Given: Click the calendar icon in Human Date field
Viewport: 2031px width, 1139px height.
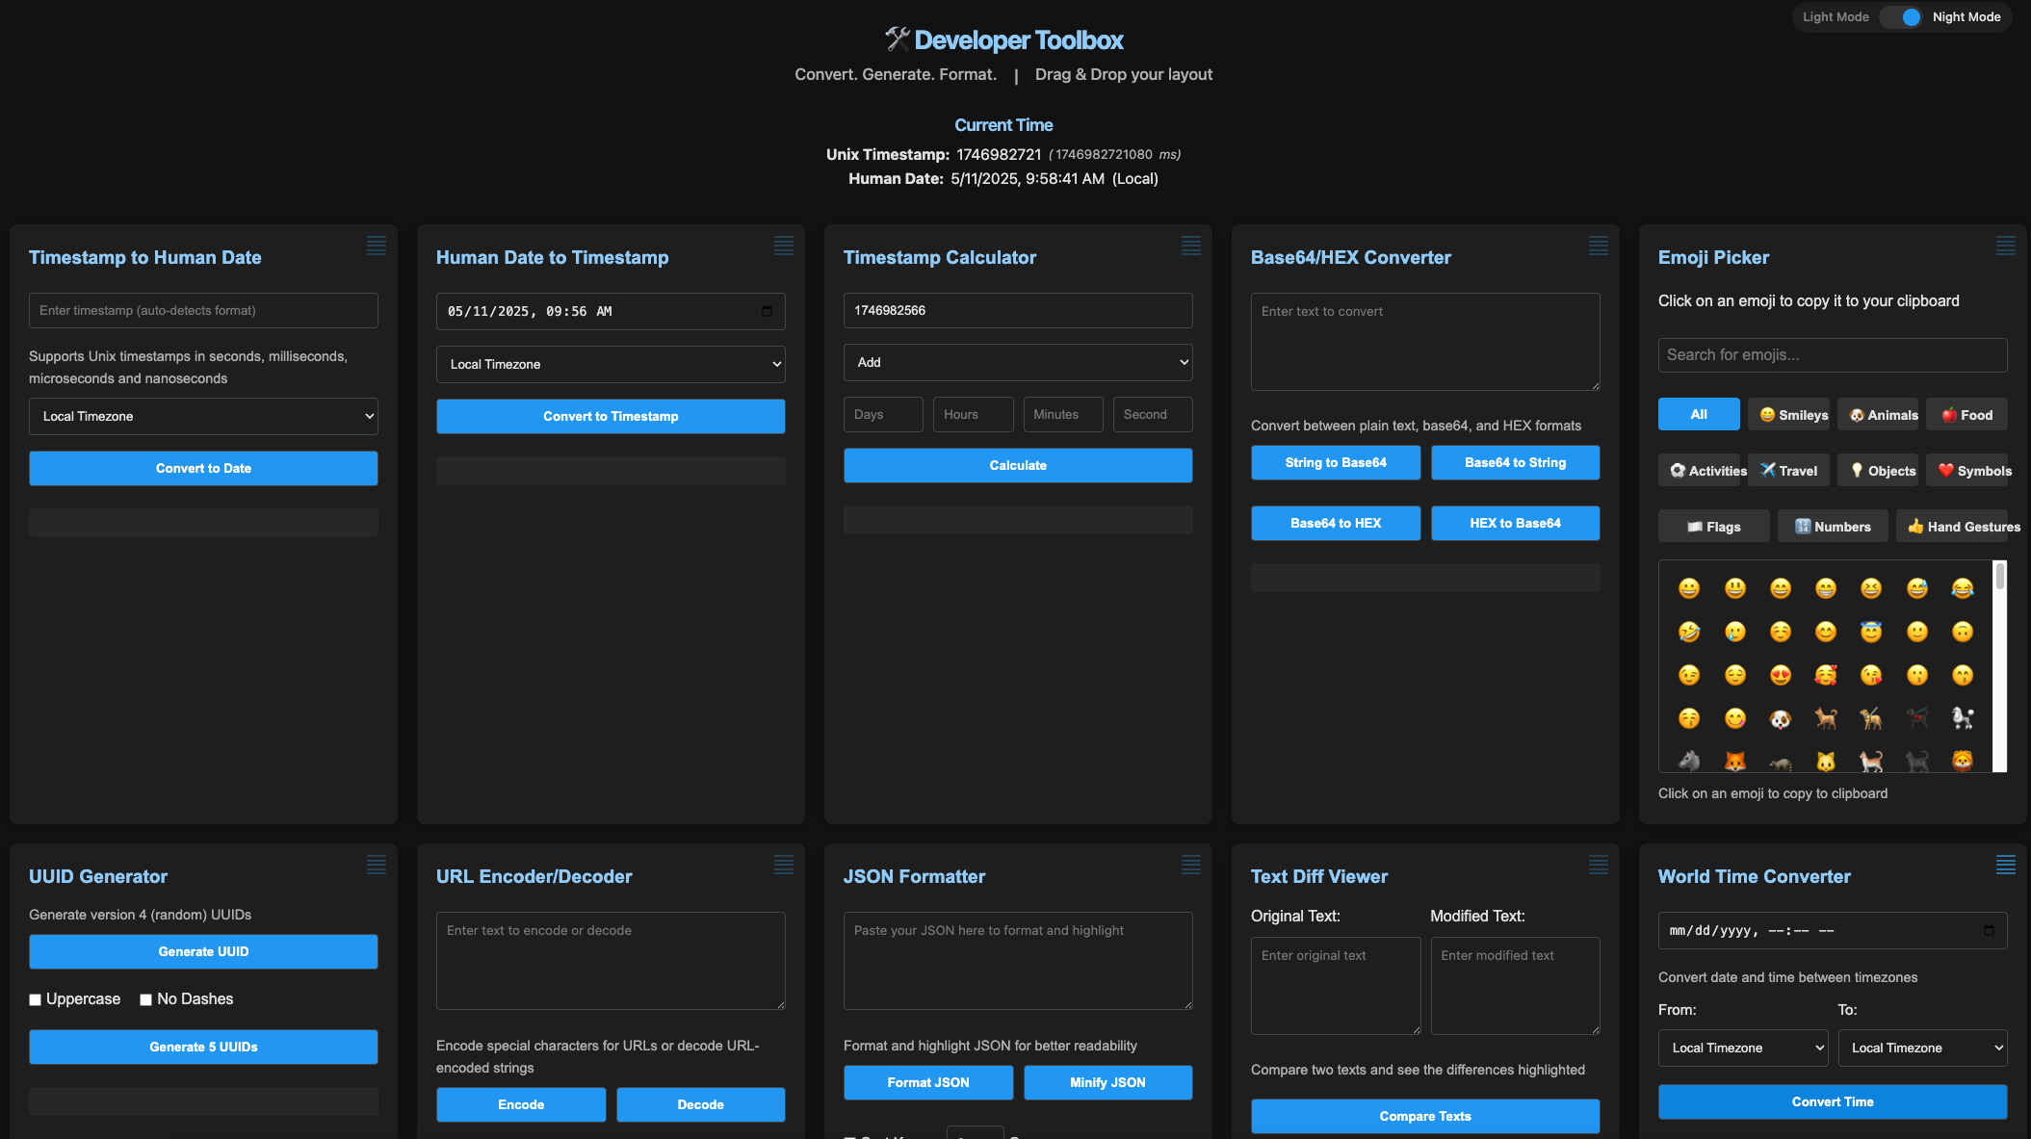Looking at the screenshot, I should 767,311.
